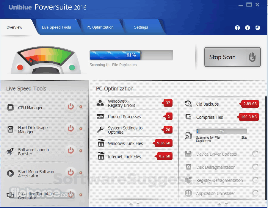
Task: Switch to the Settings tab
Action: click(141, 27)
